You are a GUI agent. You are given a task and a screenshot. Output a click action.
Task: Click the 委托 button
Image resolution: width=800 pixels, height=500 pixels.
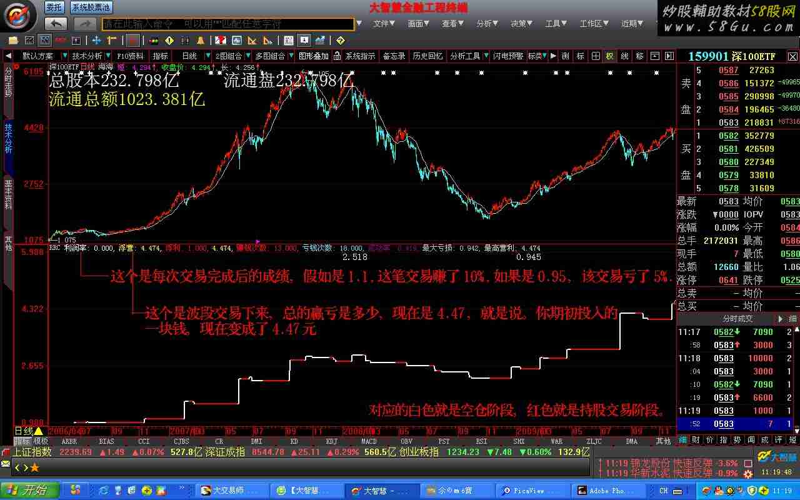click(54, 7)
